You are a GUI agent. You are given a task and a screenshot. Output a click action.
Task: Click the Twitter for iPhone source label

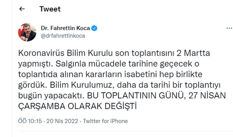(x=106, y=121)
